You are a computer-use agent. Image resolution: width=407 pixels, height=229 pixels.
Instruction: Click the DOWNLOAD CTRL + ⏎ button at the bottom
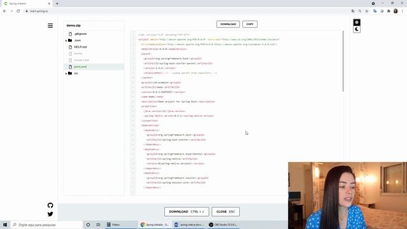tap(186, 212)
